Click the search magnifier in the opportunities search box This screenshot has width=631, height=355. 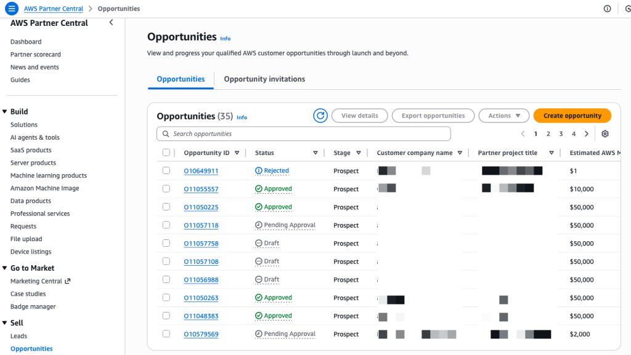point(165,134)
